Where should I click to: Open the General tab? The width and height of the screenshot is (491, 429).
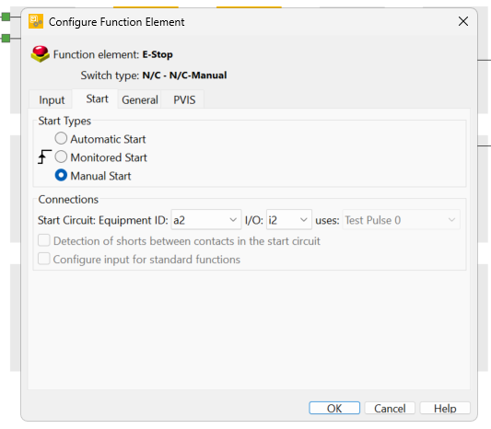point(140,99)
